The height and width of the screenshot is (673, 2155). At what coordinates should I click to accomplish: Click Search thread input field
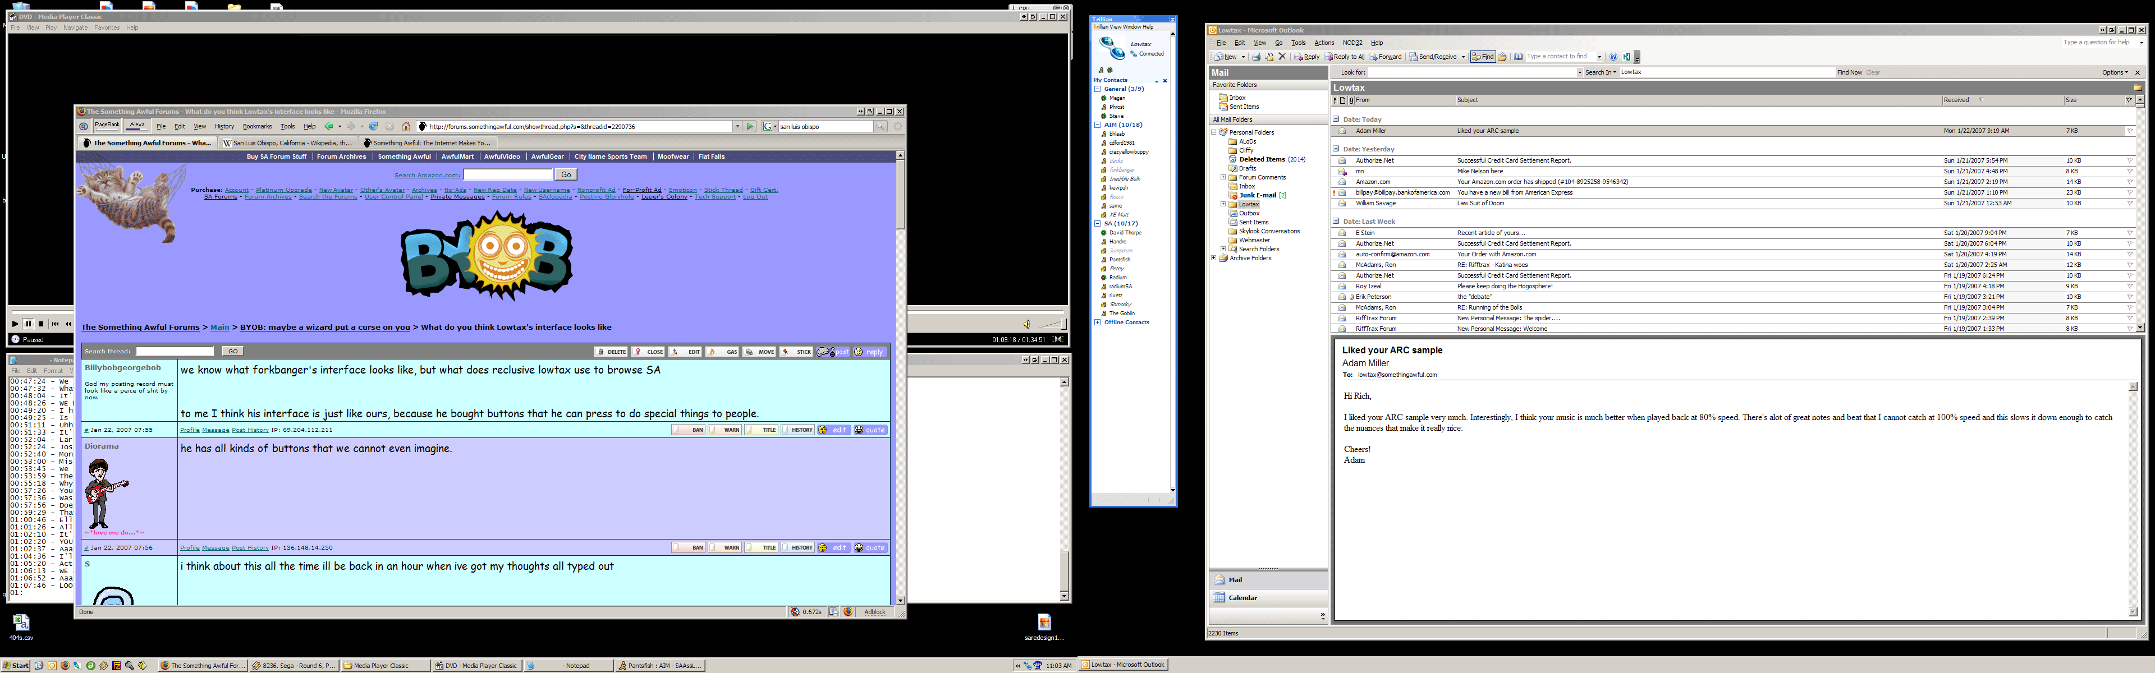(175, 351)
